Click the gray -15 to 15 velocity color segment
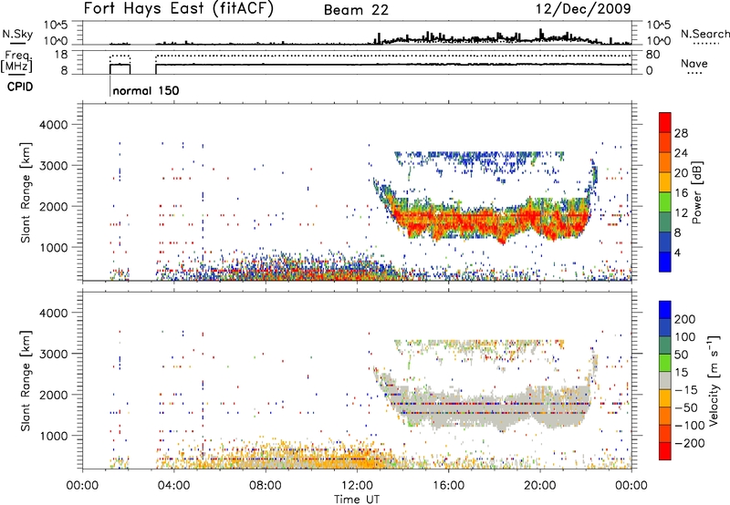Viewport: 730px width, 505px height. [665, 381]
